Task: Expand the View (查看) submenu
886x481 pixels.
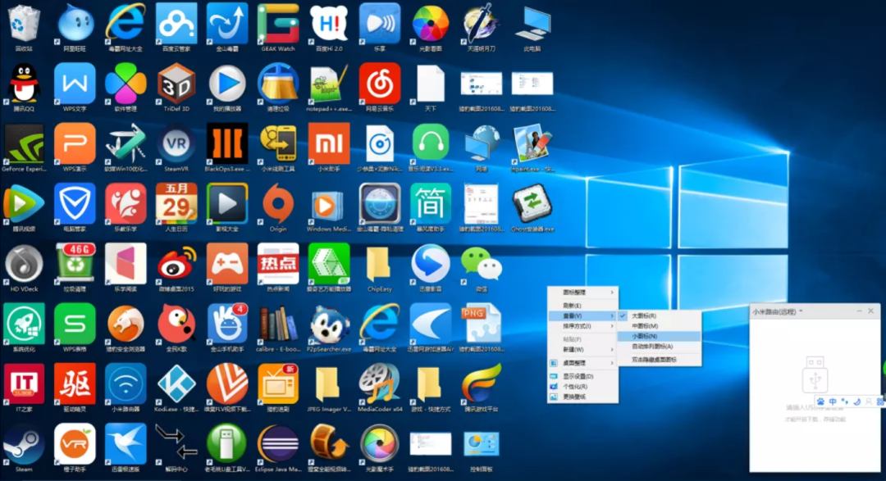Action: point(582,316)
